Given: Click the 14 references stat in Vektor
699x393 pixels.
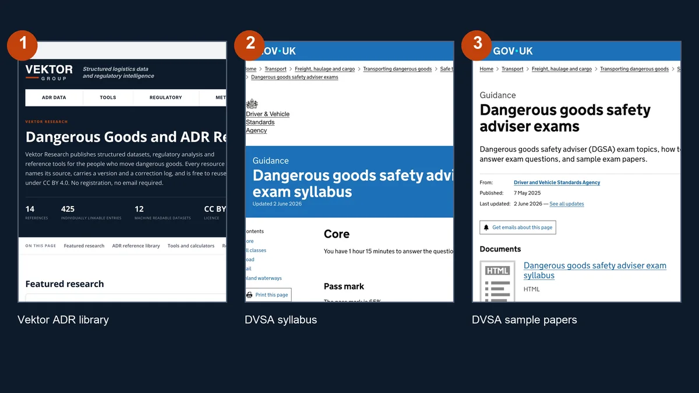Looking at the screenshot, I should 36,213.
